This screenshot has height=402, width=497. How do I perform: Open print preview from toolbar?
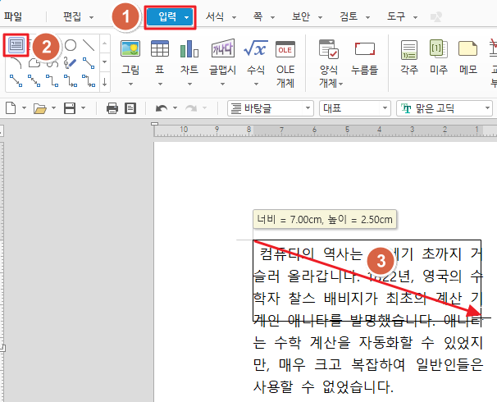pyautogui.click(x=130, y=108)
